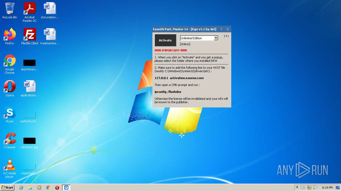Viewport: 341px width, 191px height.
Task: Open eitherlaw.jpg image file
Action: pyautogui.click(x=30, y=143)
